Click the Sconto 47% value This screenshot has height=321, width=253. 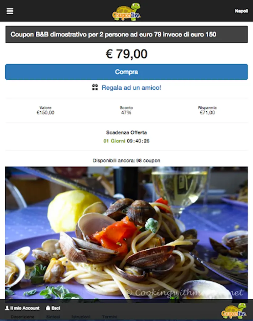click(126, 112)
